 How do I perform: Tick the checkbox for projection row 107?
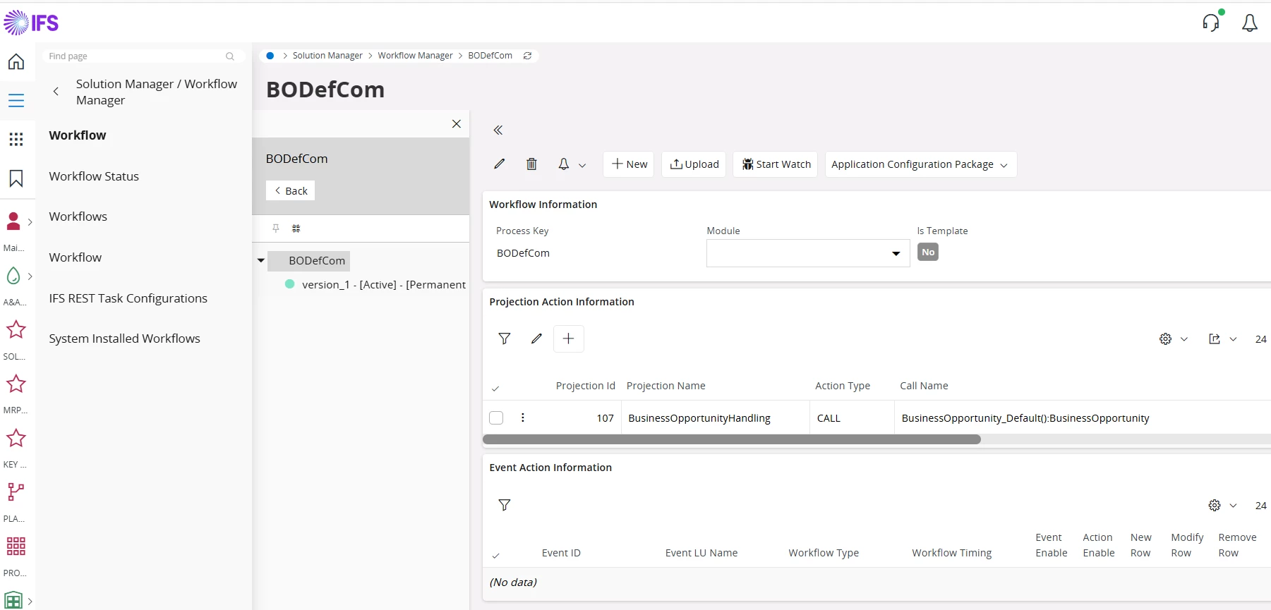(x=496, y=417)
